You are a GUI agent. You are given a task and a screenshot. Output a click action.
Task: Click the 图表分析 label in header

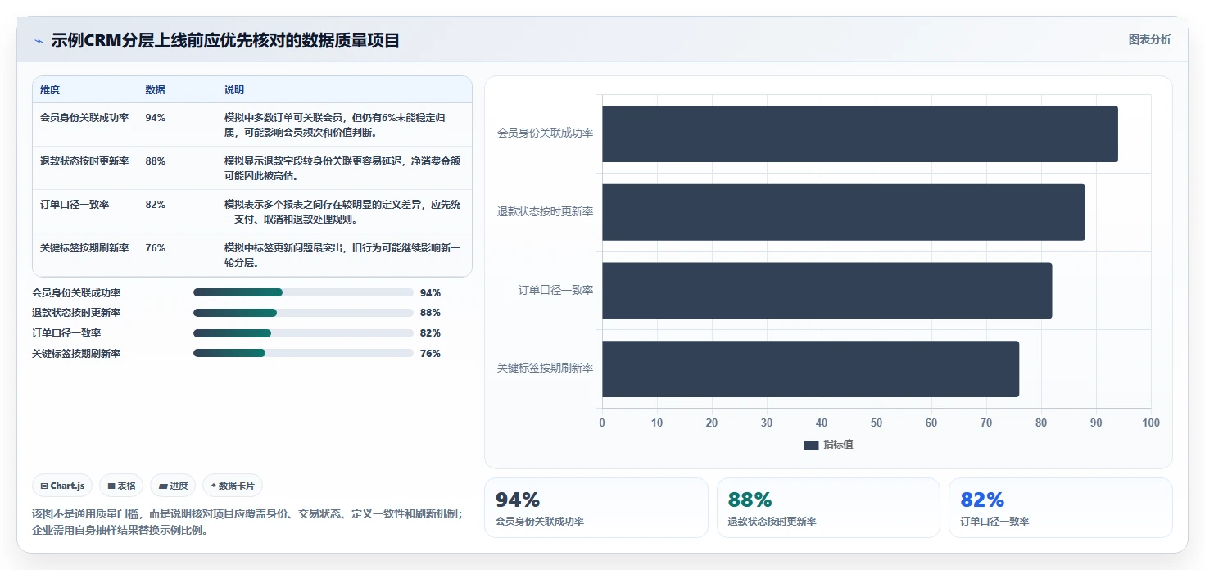click(1149, 39)
